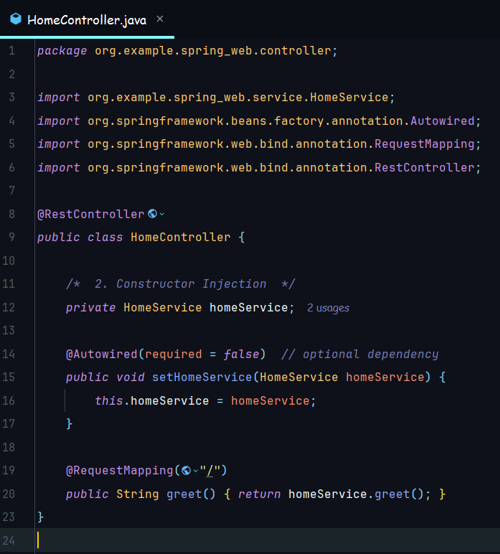Image resolution: width=500 pixels, height=554 pixels.
Task: Click the Java class file icon in tab
Action: pos(16,19)
